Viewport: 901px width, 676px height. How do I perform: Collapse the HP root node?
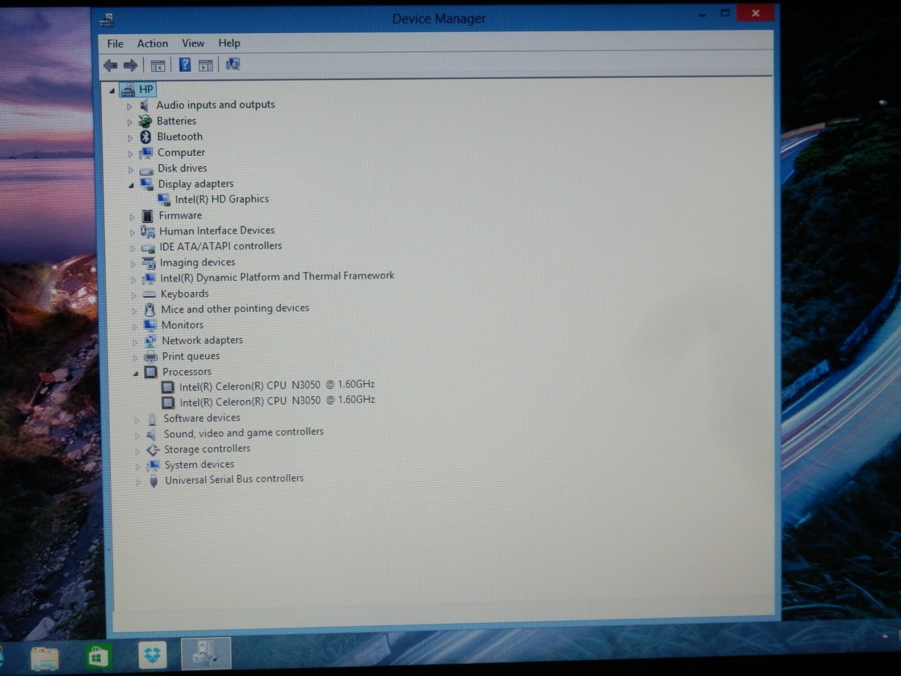pos(112,90)
